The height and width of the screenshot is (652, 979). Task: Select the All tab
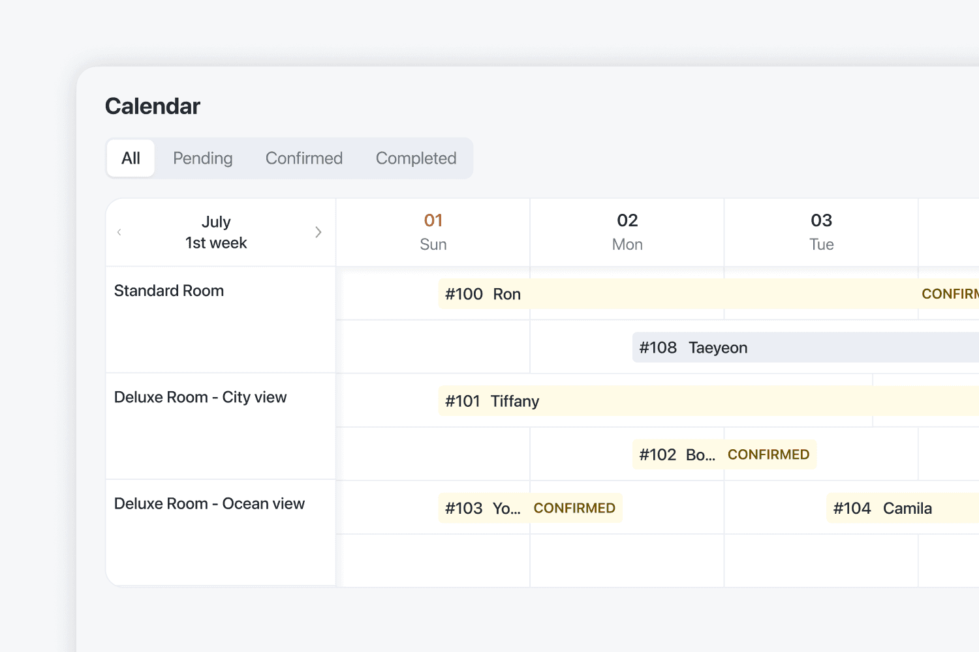(x=131, y=158)
